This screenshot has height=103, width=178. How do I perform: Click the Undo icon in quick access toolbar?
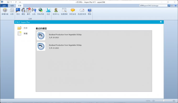pos(11,2)
